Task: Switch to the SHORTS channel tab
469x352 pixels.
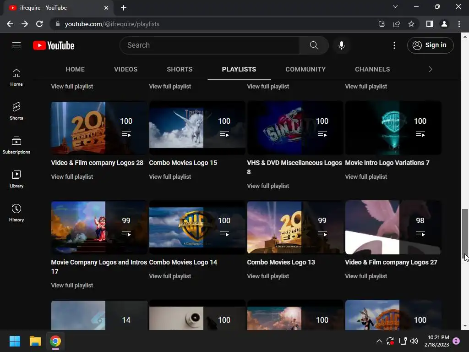Action: (x=180, y=69)
